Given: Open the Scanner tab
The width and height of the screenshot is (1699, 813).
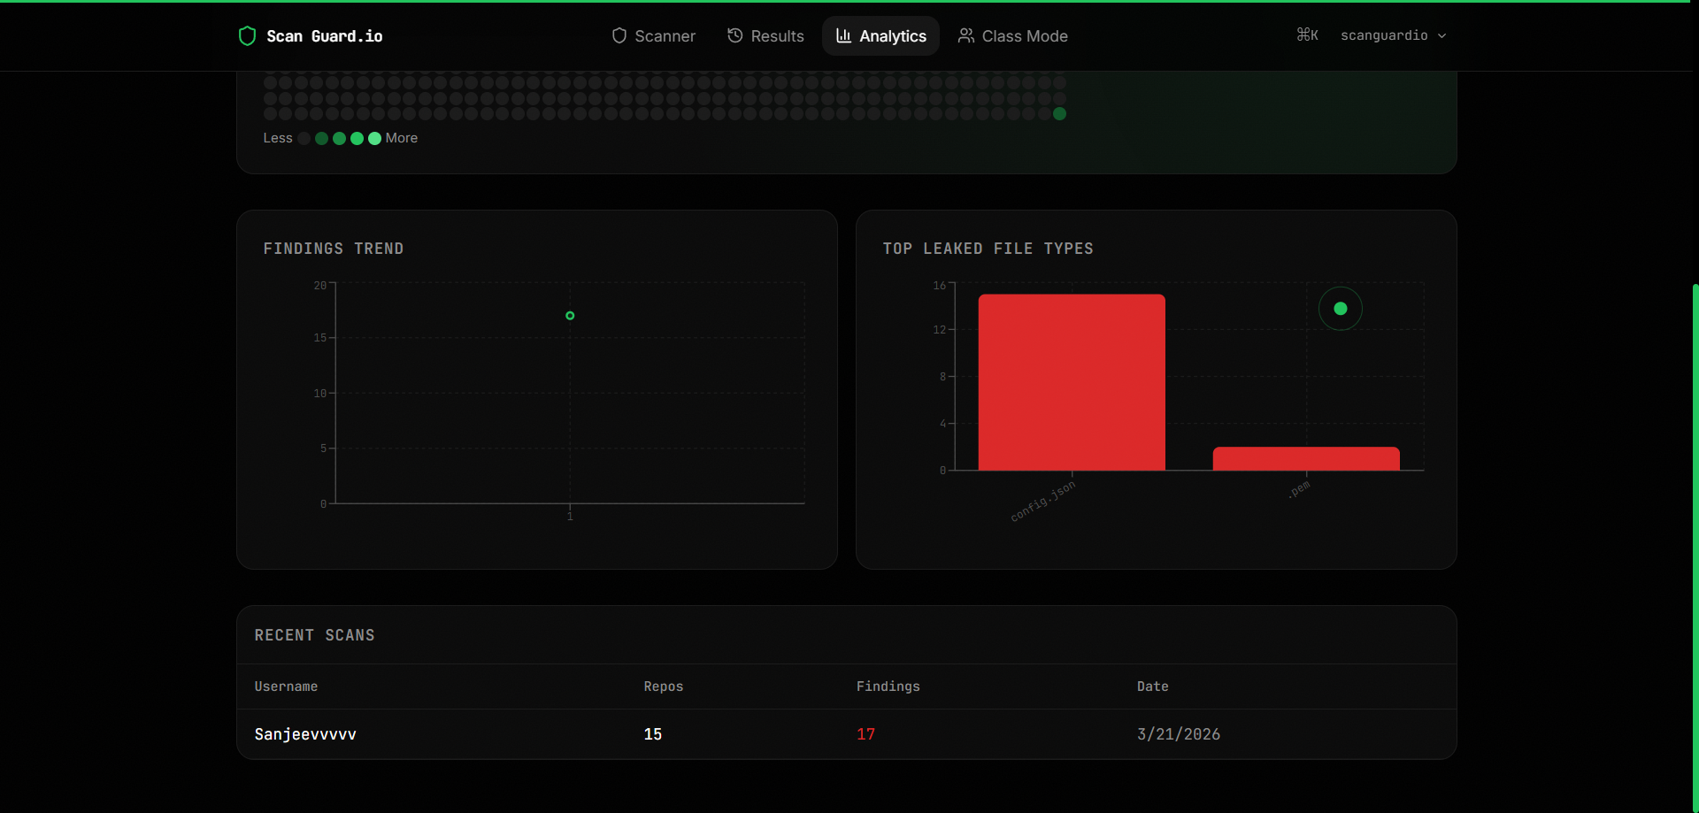Looking at the screenshot, I should 653,36.
